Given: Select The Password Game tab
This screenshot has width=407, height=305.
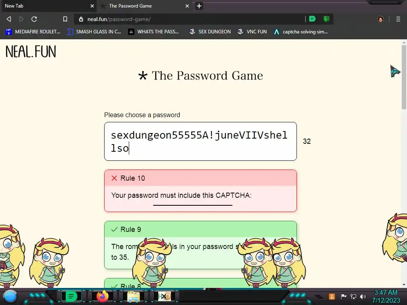Looking at the screenshot, I should click(145, 6).
